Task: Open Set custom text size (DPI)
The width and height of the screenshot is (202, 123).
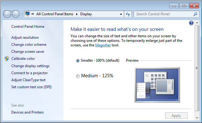Action: pos(31,87)
